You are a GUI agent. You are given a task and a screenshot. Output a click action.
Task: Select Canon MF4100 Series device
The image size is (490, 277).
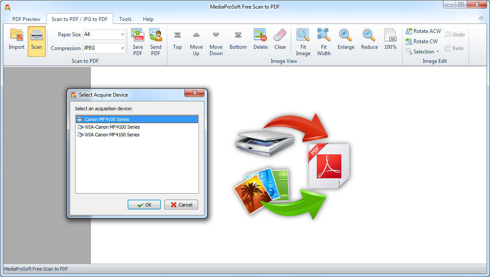[x=137, y=119]
